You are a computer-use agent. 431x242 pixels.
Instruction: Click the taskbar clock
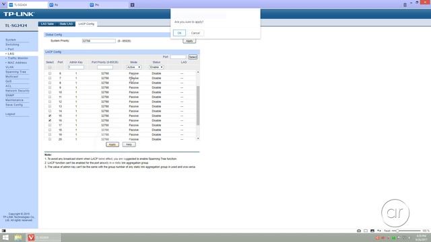tap(421, 237)
